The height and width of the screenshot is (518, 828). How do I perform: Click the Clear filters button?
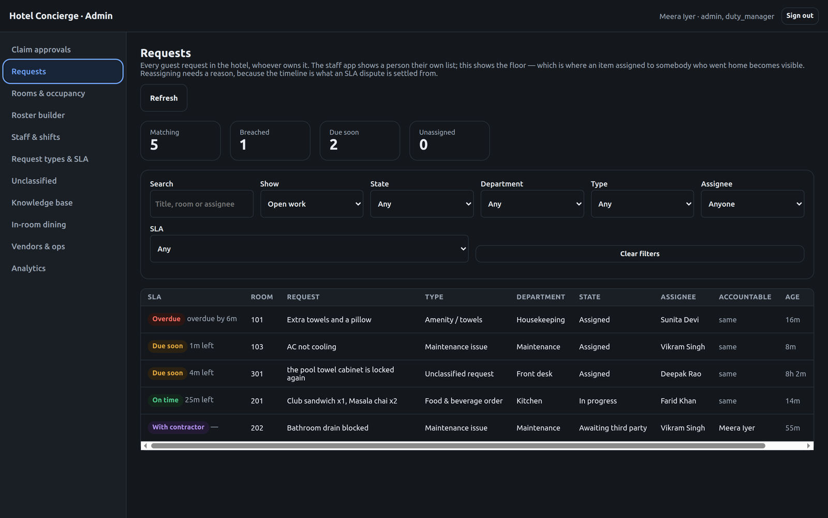(x=640, y=254)
